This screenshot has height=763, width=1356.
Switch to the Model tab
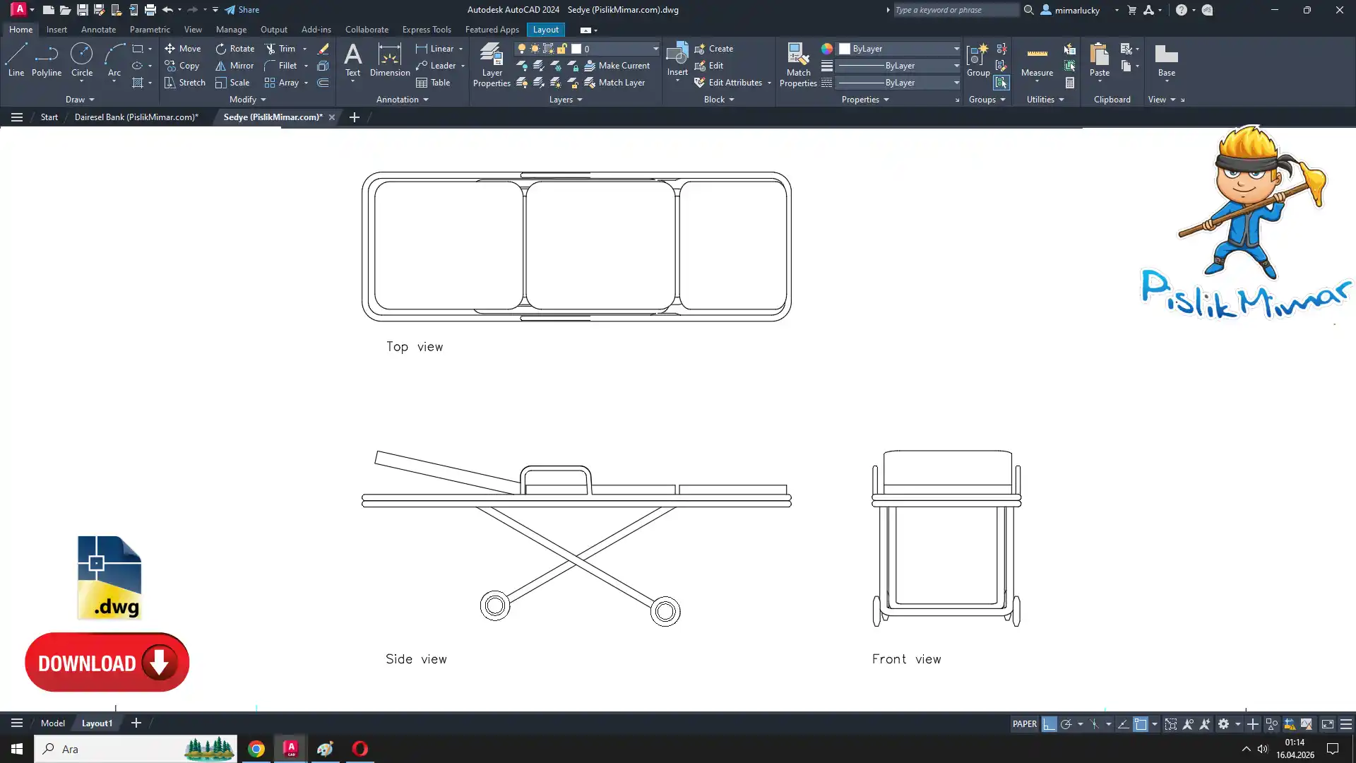[53, 723]
